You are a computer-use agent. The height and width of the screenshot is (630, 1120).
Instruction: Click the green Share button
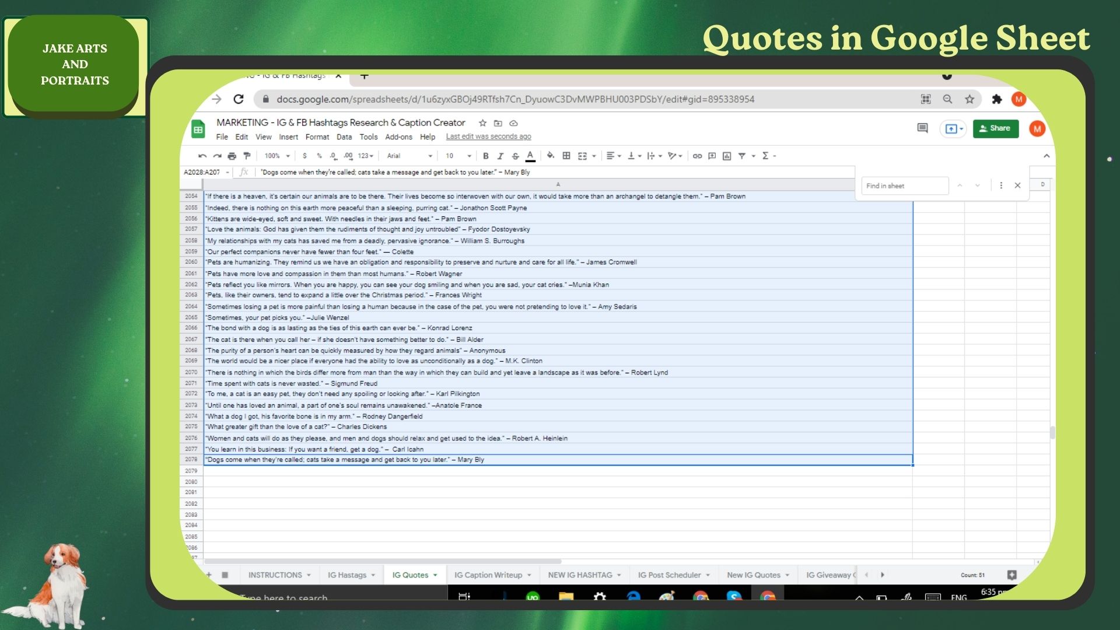995,128
